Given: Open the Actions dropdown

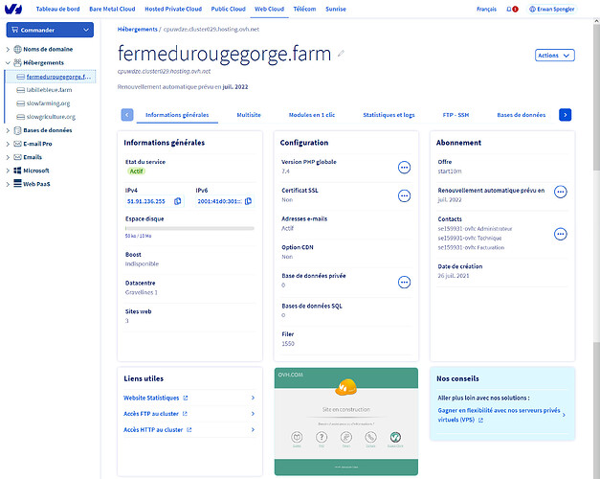Looking at the screenshot, I should tap(554, 56).
